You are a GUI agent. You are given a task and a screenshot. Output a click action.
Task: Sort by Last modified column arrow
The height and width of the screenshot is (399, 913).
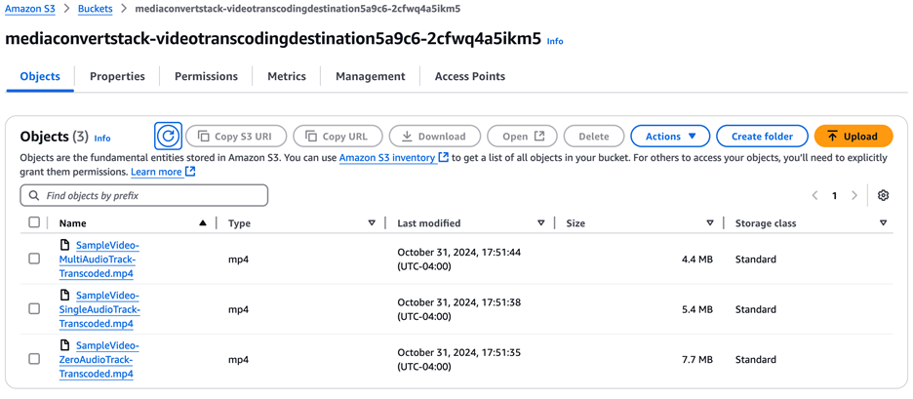tap(541, 223)
